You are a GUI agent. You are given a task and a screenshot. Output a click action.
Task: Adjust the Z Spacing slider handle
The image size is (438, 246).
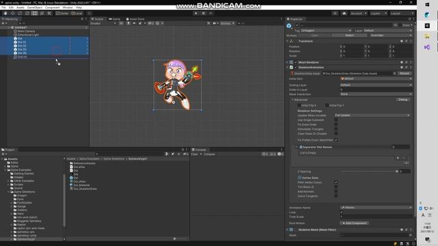397,172
